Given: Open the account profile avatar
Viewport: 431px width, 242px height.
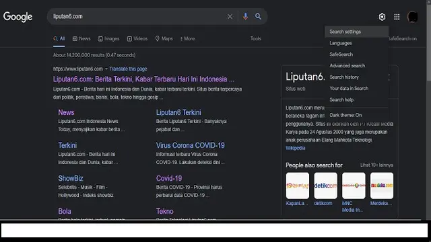Looking at the screenshot, I should [413, 17].
